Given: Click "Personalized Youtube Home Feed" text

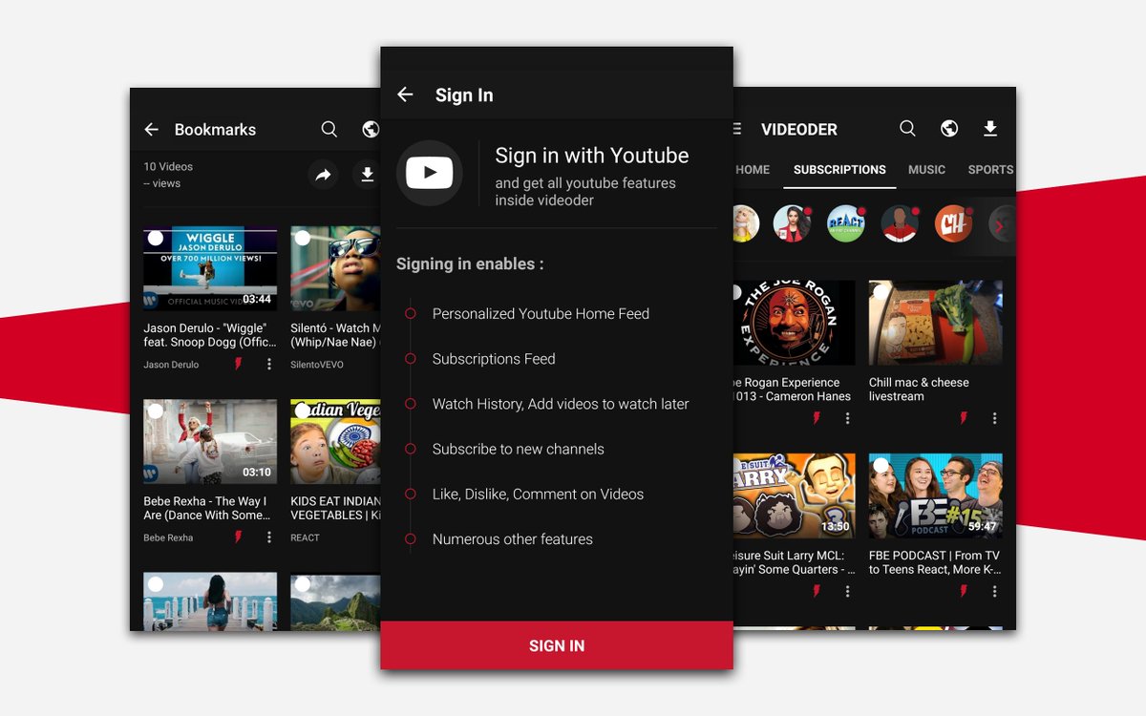Looking at the screenshot, I should [x=541, y=313].
